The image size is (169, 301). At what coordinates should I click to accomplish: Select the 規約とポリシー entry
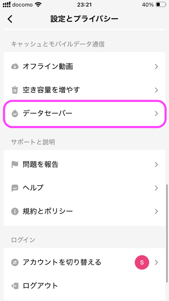(x=84, y=212)
